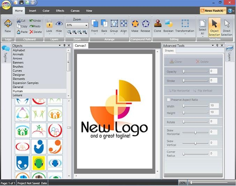The width and height of the screenshot is (236, 186).
Task: Open the Align dropdown arrow
Action: coord(124,34)
